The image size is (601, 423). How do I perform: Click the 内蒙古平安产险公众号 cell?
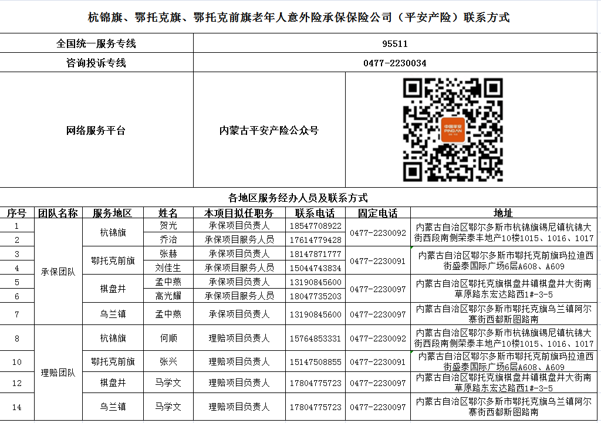click(269, 130)
